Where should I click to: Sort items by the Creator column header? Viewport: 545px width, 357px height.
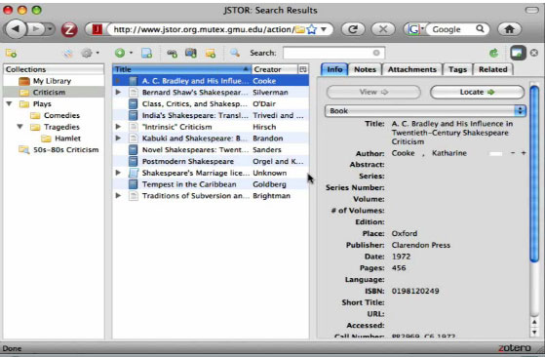point(275,69)
